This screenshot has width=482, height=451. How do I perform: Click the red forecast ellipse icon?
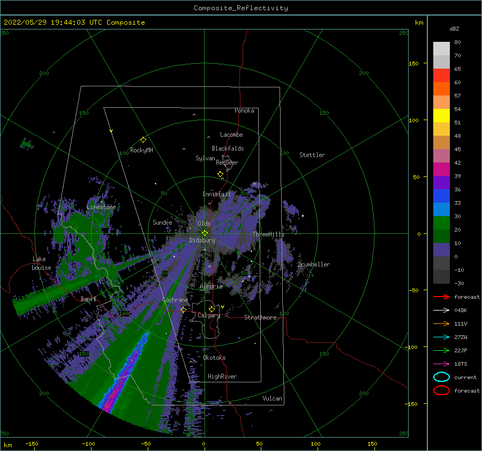pyautogui.click(x=441, y=390)
